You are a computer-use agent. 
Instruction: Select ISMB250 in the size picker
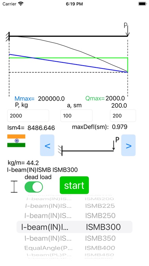point(100,216)
